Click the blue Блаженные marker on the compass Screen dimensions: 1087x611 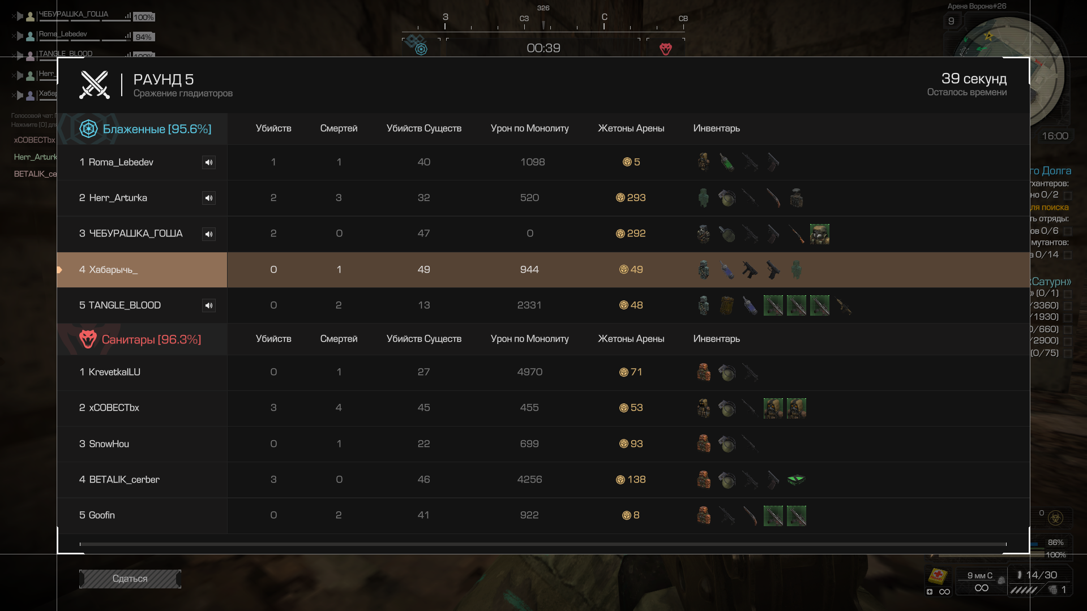click(x=421, y=49)
